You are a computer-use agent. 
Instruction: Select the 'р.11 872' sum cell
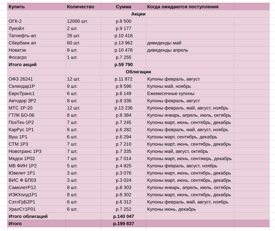tap(124, 79)
